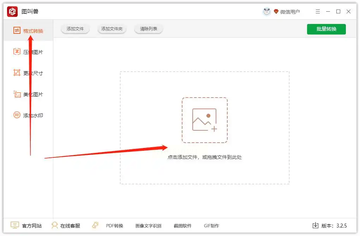Screen dimensions: 360x236
Task: Start the green 批量转换 button
Action: coord(326,29)
